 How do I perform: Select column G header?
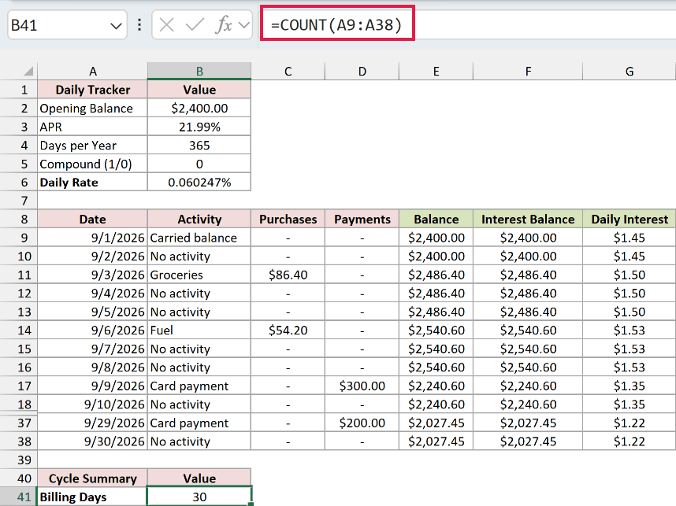(x=630, y=71)
